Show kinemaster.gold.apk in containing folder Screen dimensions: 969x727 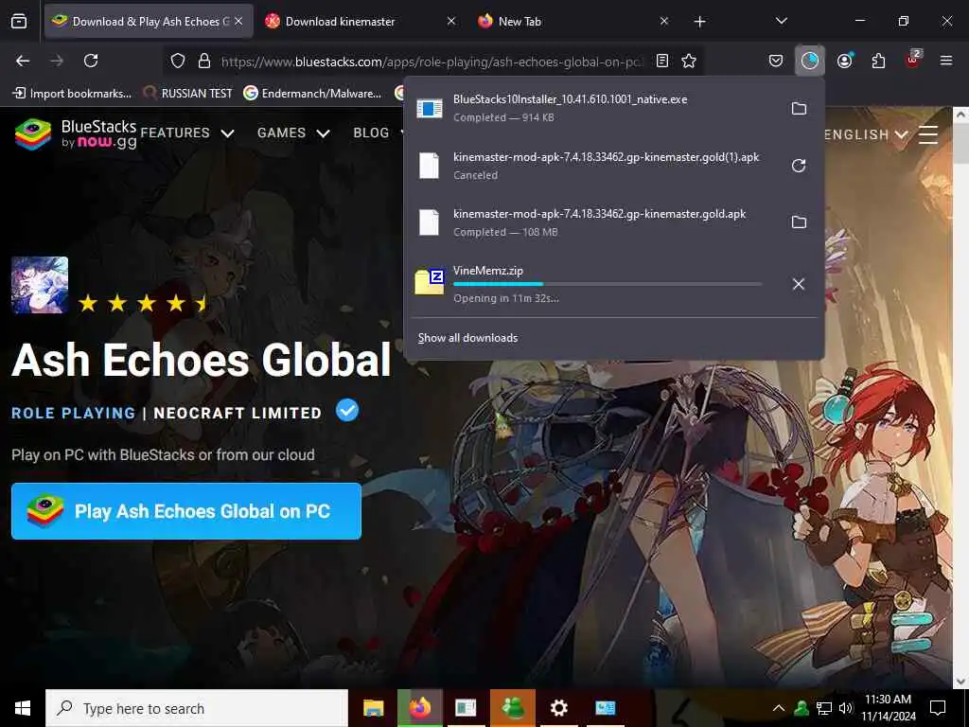pyautogui.click(x=799, y=222)
